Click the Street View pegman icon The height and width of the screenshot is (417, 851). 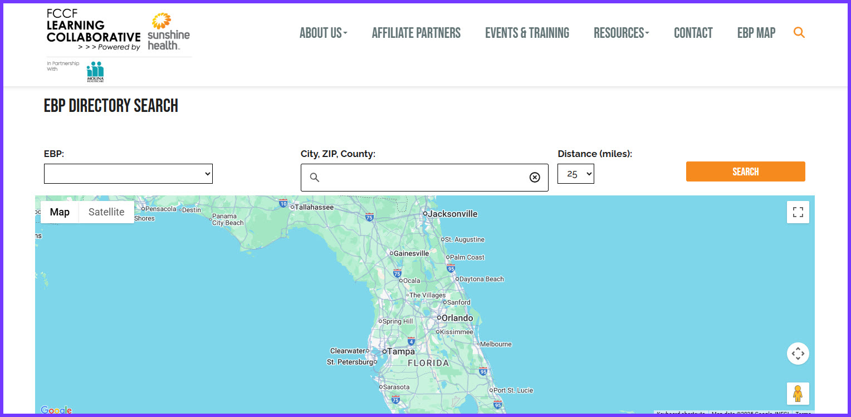pos(798,394)
